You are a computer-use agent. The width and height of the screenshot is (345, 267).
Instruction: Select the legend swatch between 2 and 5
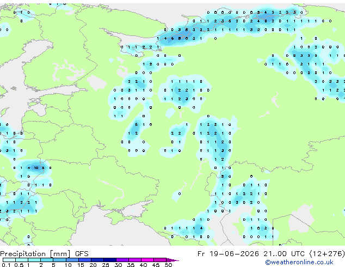47,260
